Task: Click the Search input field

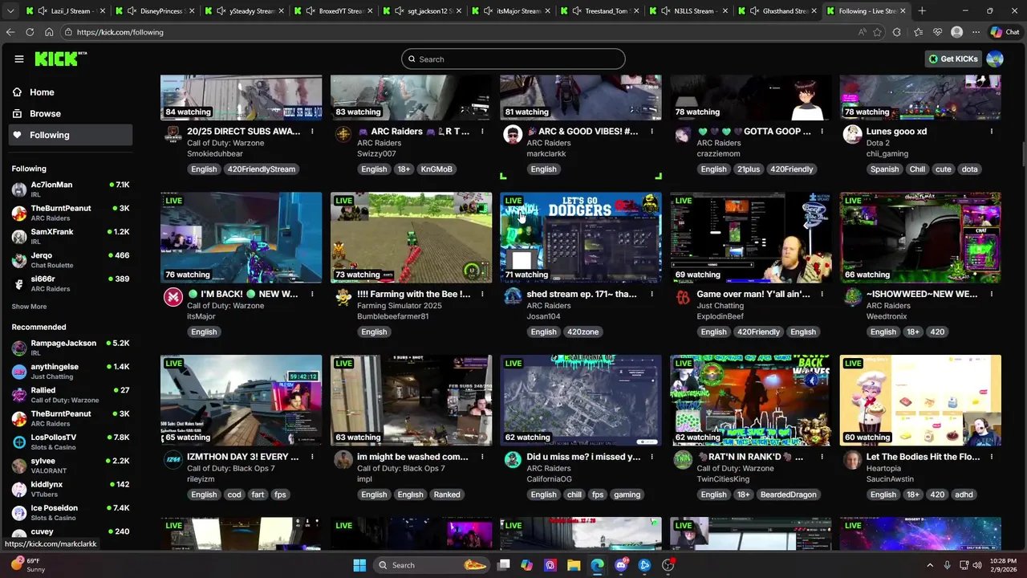Action: tap(513, 59)
